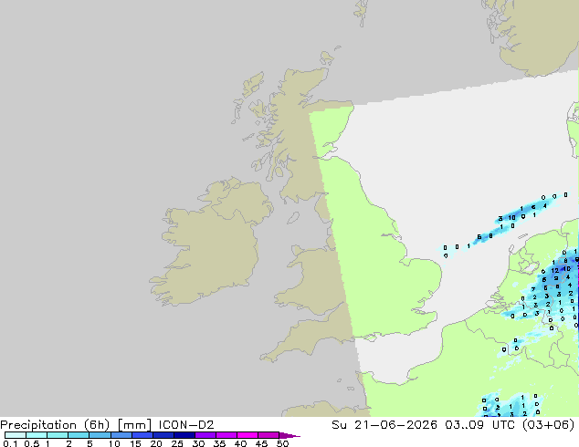Click the legend swatch between 0.5 and 1
This screenshot has width=579, height=447.
pos(37,435)
